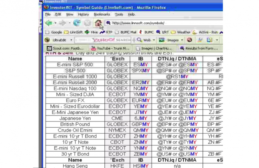Open the Bookmarks menu

(x=102, y=14)
